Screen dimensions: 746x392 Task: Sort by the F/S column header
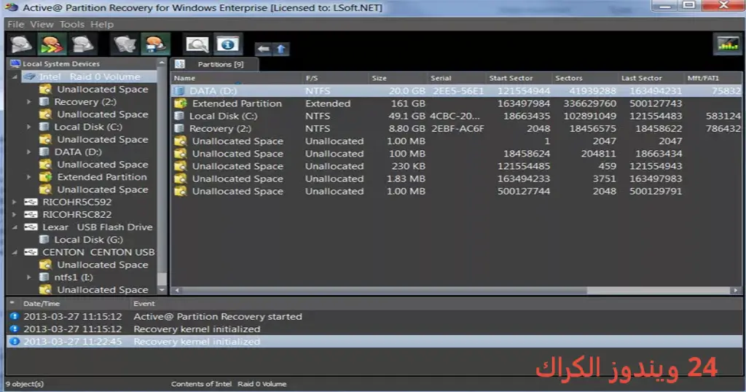coord(335,78)
